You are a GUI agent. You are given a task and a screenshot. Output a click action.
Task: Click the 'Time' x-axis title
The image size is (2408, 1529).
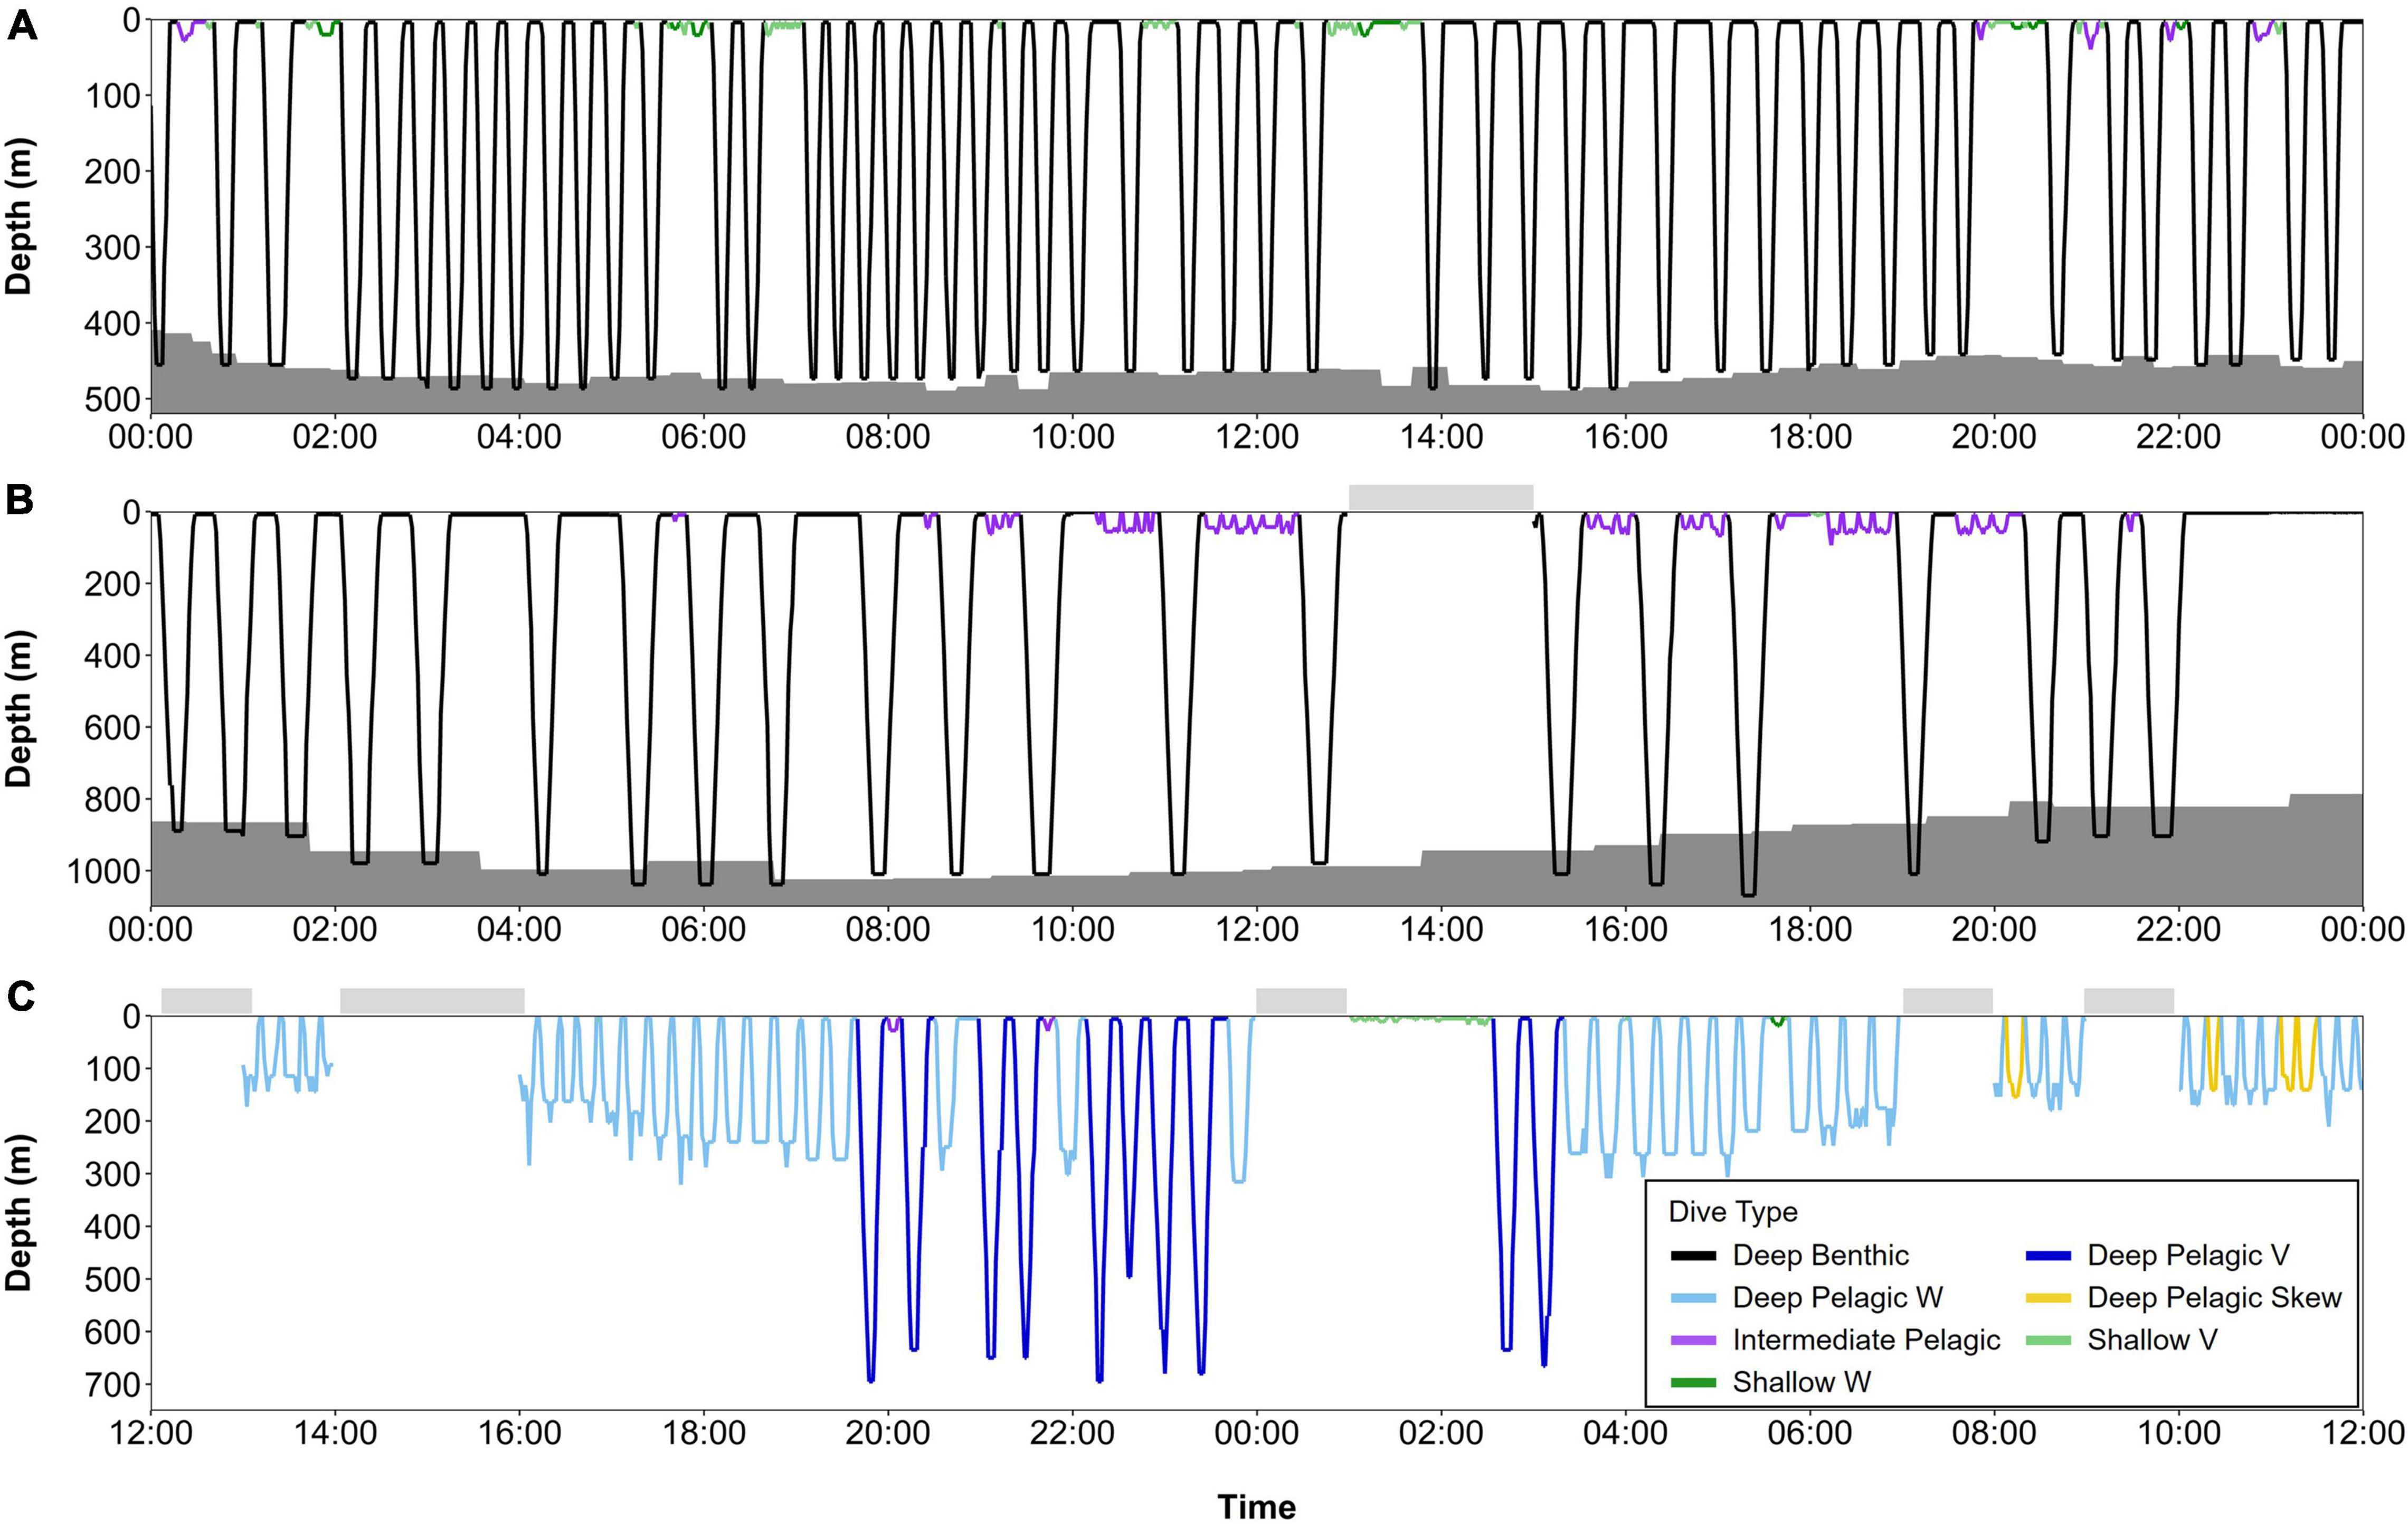coord(1257,1506)
